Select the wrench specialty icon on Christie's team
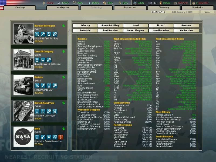Screen dimensions: 216x162 pos(43,85)
